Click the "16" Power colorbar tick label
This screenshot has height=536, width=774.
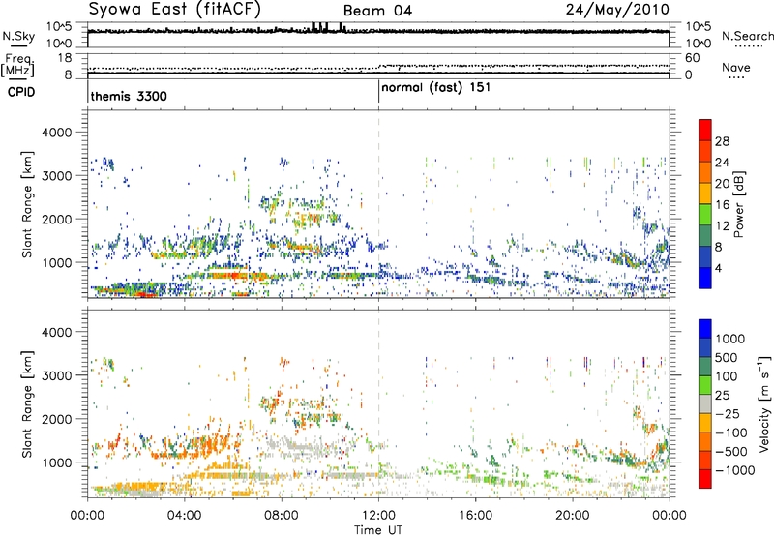point(722,205)
